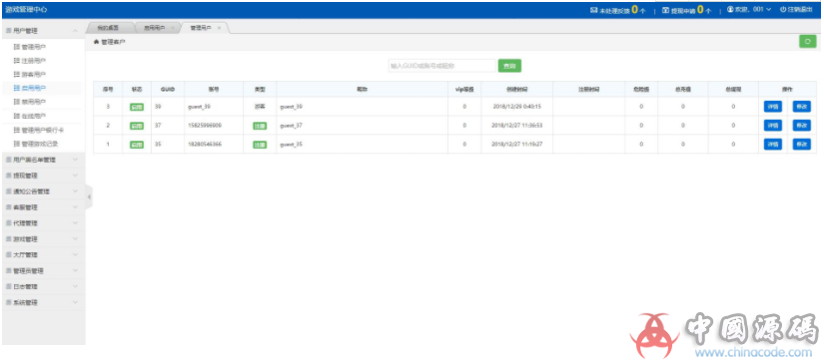Close the 管理用户 tab with its x

click(219, 28)
